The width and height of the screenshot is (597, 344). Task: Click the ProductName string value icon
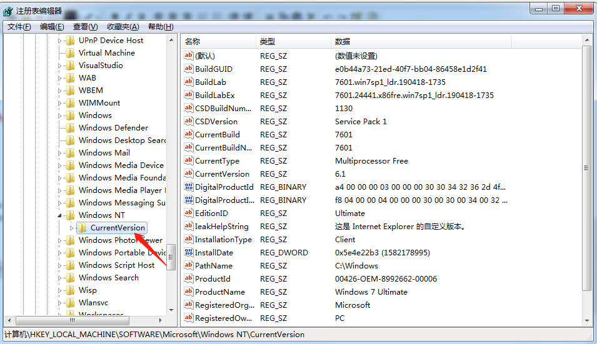(x=189, y=292)
